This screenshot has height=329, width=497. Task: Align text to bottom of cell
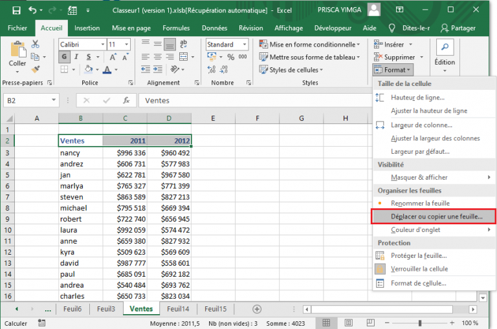click(x=170, y=45)
